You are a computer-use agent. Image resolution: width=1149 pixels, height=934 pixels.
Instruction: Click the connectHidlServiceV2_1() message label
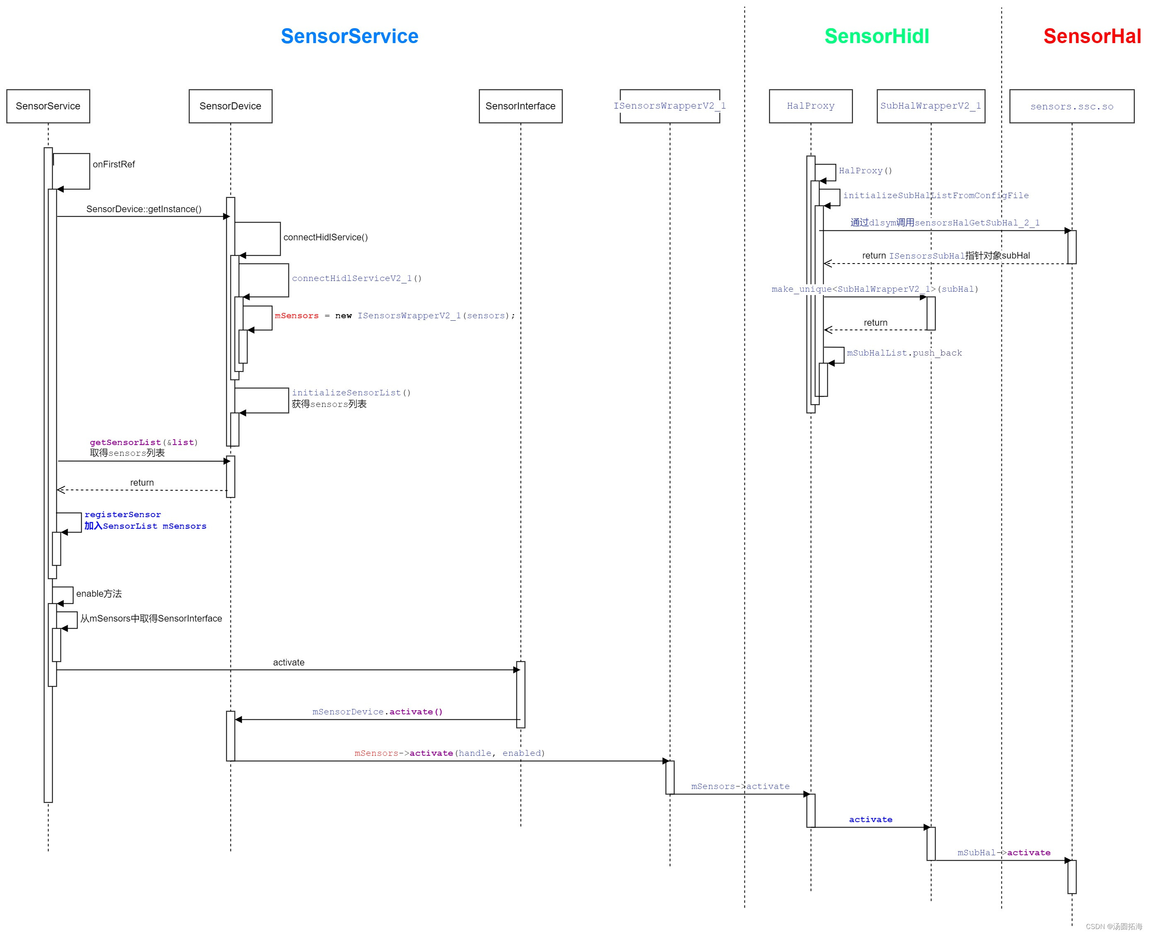356,278
